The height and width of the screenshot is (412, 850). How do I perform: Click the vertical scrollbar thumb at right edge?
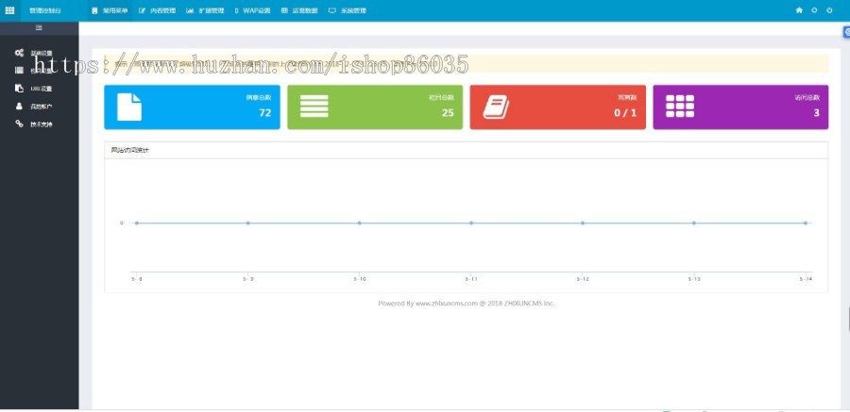point(849,319)
